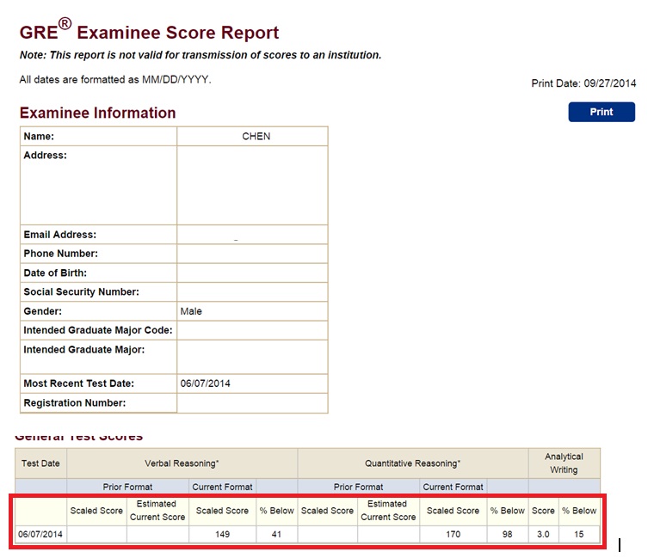Click the Verbal Reasoning column header
Image resolution: width=654 pixels, height=558 pixels.
(x=182, y=463)
